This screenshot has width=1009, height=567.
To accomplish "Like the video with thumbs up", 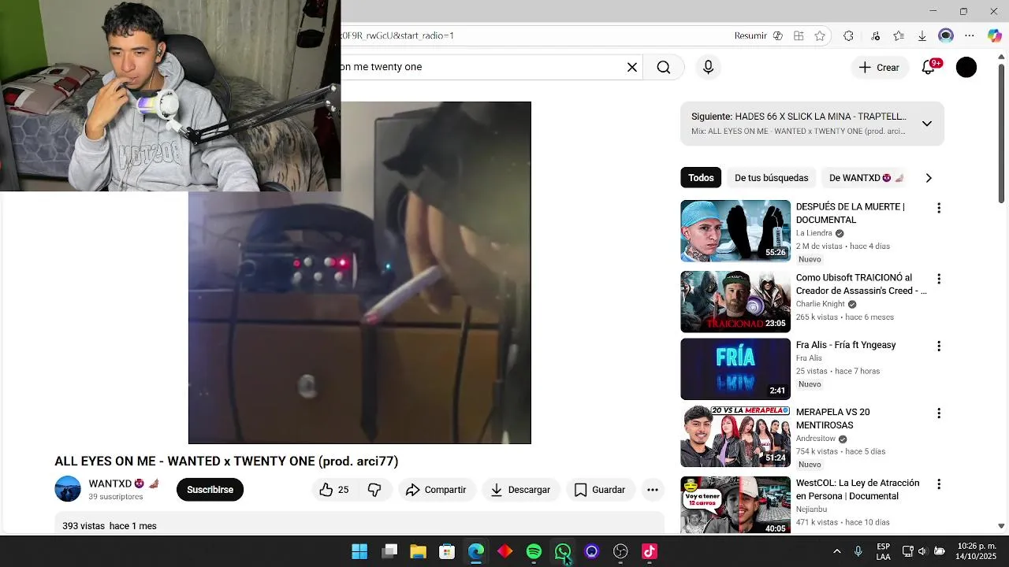I will point(334,490).
